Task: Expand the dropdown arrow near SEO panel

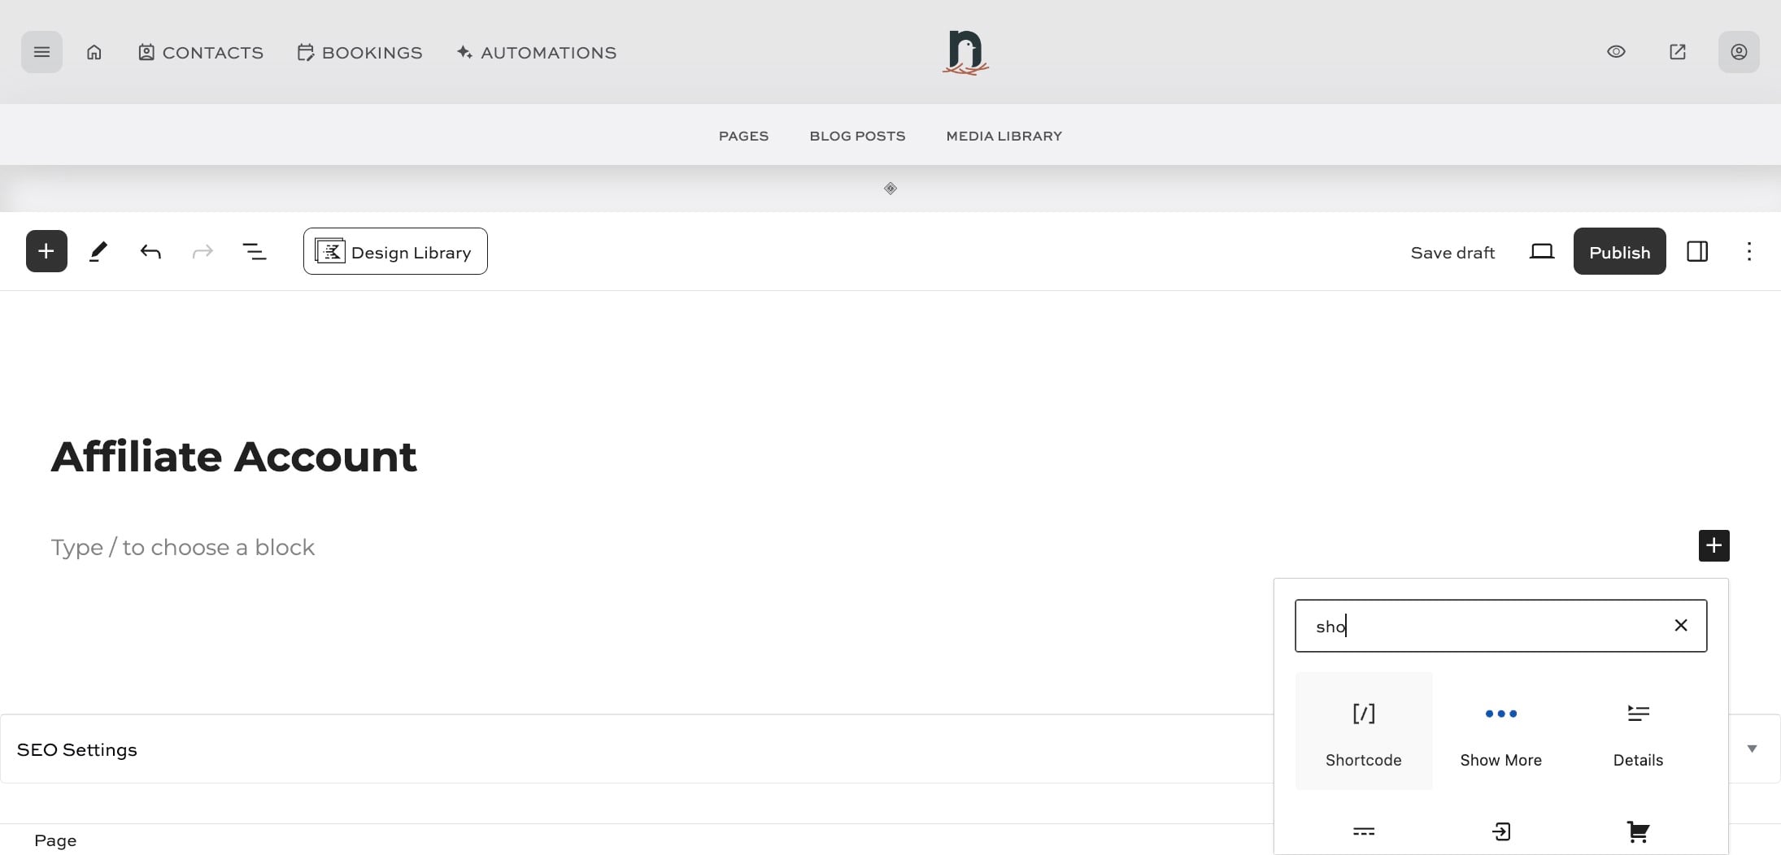Action: click(1753, 749)
